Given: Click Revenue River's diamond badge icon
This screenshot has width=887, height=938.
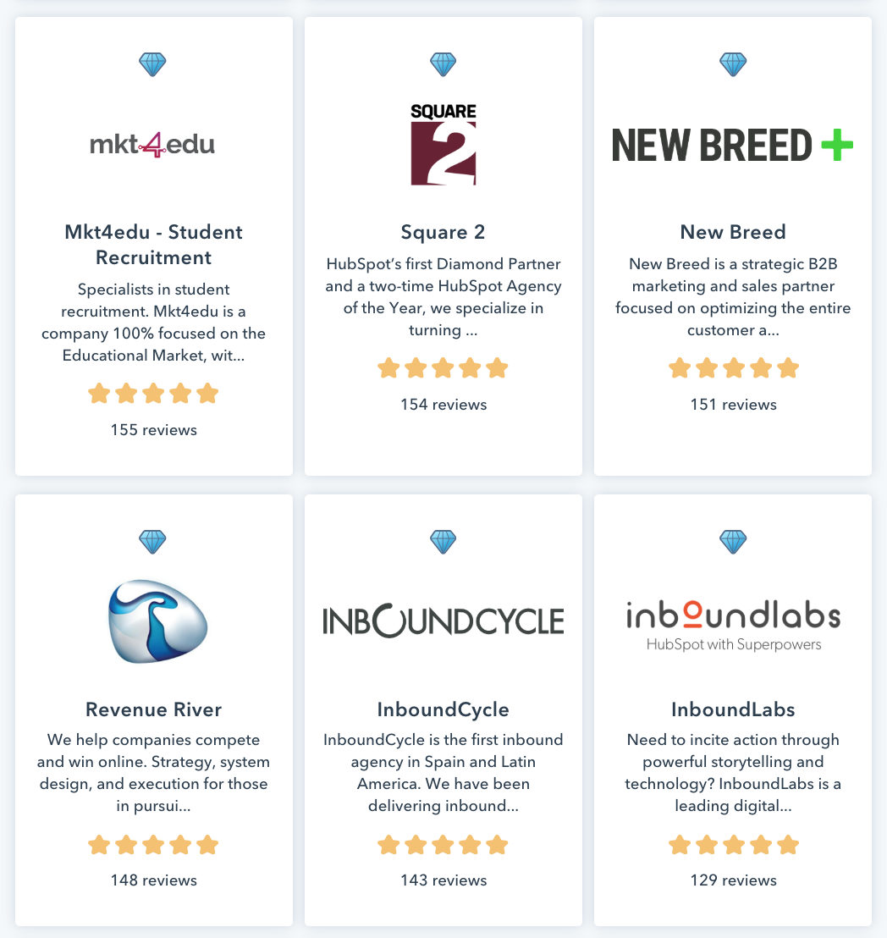Looking at the screenshot, I should click(x=152, y=541).
